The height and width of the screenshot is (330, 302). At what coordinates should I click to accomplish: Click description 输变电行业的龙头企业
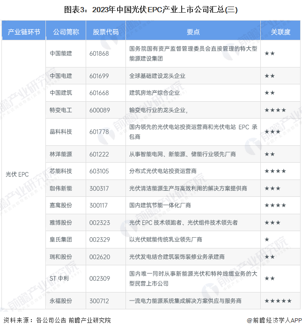click(158, 110)
